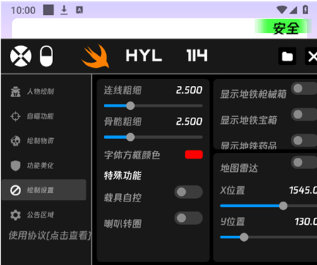This screenshot has height=265, width=317.
Task: Tap the cellular signal status icon
Action: pos(293,10)
